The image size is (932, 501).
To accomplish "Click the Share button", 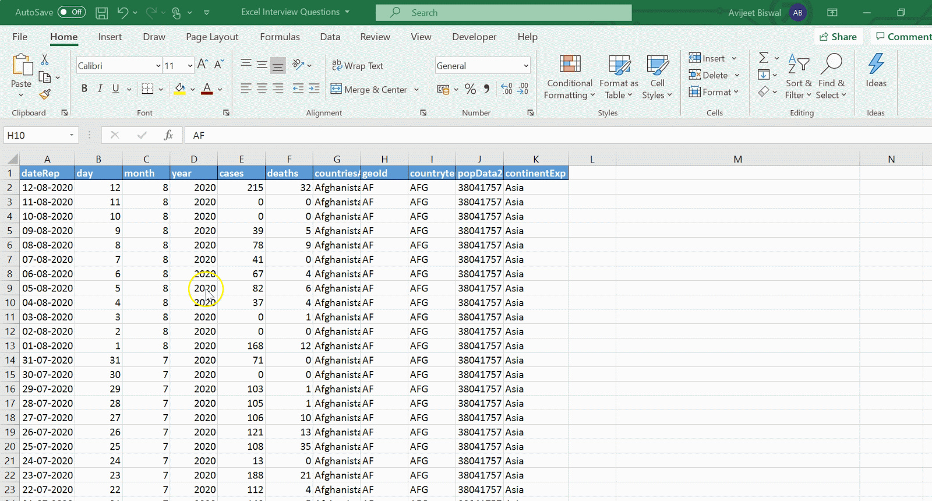I will click(x=838, y=37).
